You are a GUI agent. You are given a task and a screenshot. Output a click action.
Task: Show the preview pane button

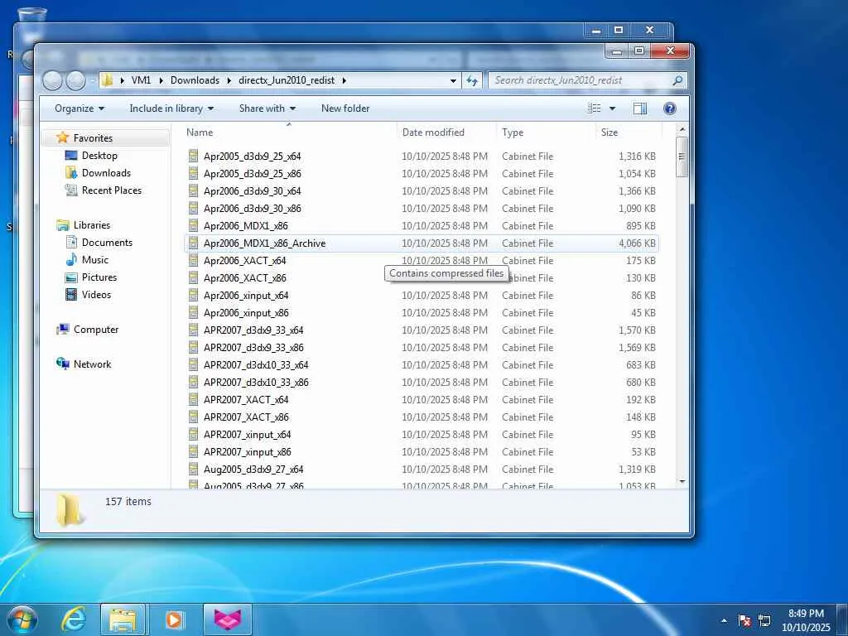click(640, 108)
